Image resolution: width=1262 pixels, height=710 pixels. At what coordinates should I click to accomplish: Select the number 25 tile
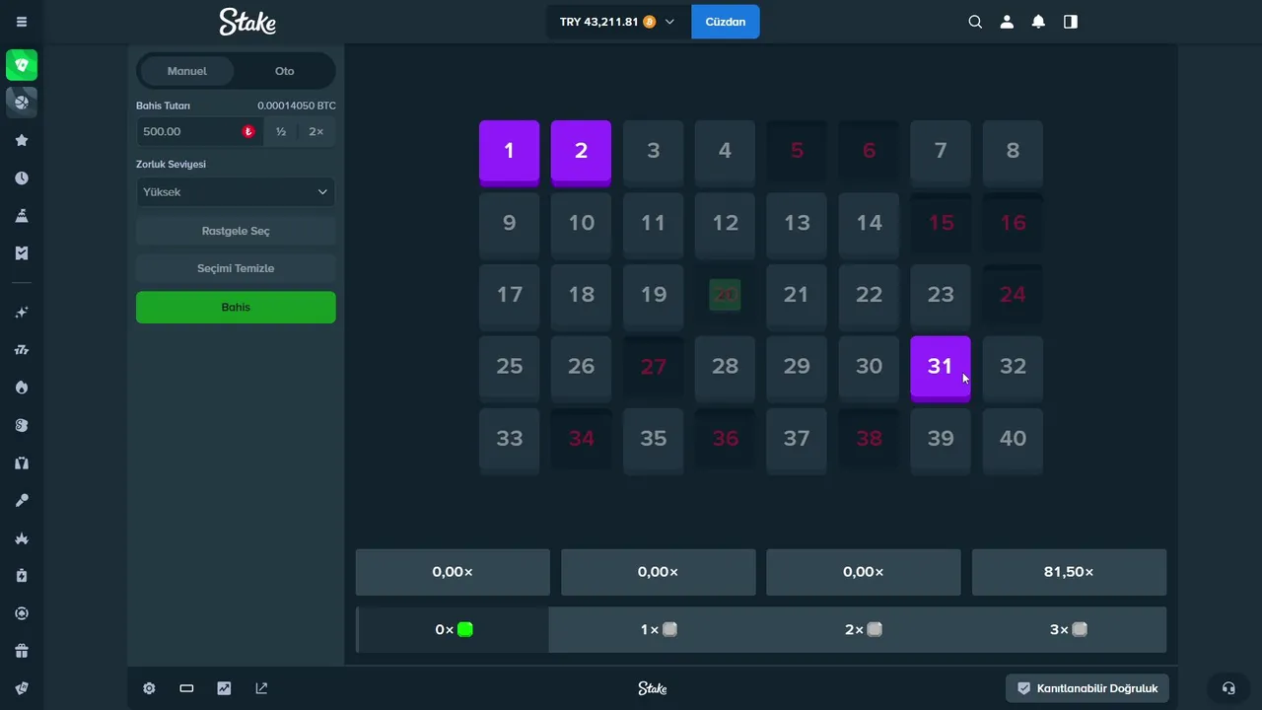coord(509,369)
